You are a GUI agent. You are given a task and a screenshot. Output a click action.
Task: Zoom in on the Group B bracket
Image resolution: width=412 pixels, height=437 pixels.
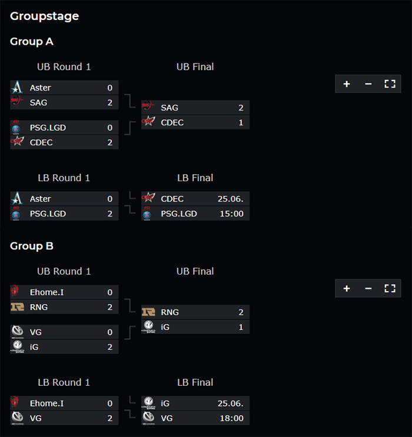click(347, 288)
